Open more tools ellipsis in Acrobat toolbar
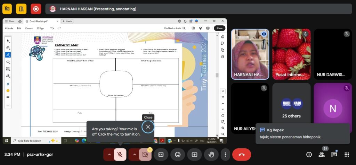The width and height of the screenshot is (356, 165). tap(8, 105)
